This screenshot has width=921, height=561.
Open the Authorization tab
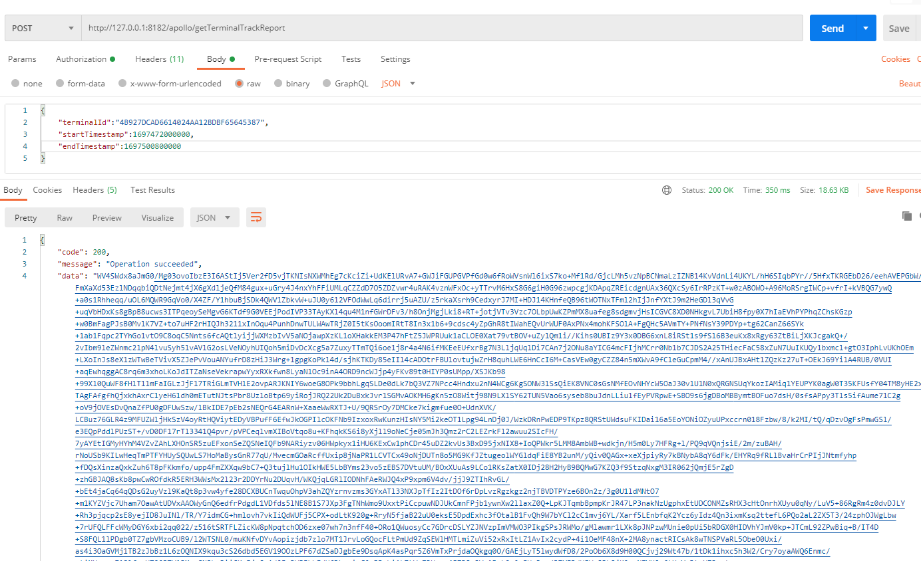[85, 59]
